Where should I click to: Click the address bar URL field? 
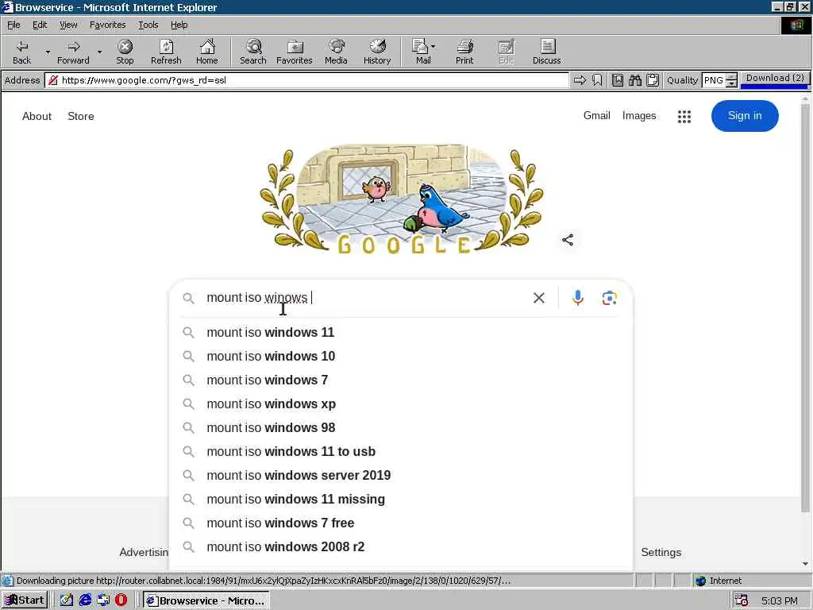307,80
